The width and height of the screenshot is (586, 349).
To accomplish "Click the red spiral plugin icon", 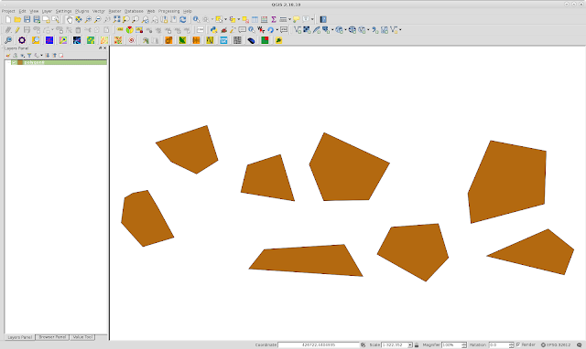I will [x=132, y=40].
